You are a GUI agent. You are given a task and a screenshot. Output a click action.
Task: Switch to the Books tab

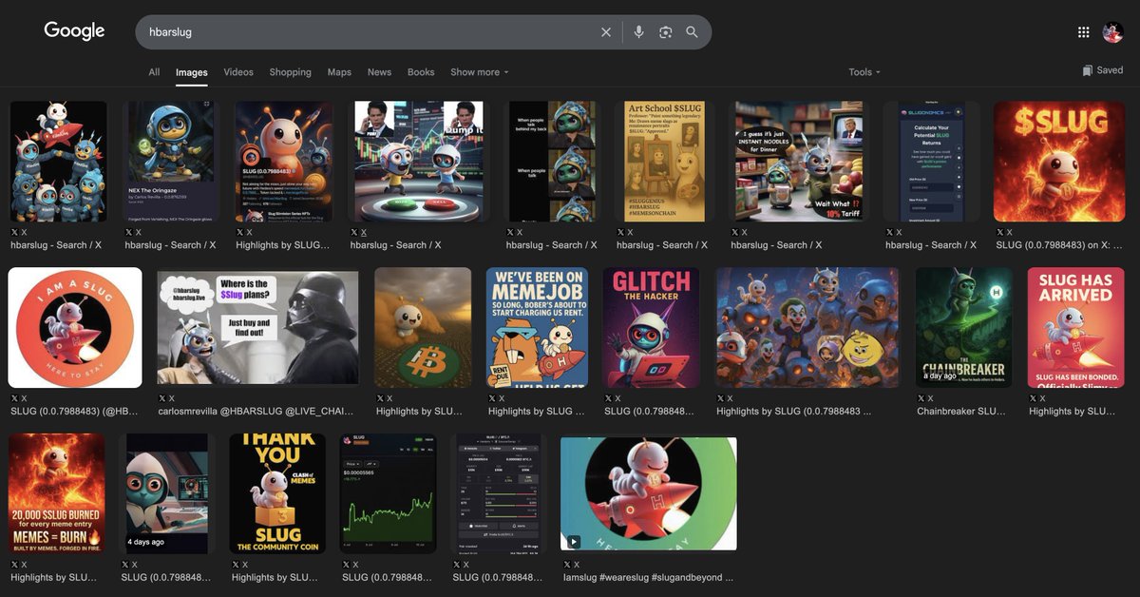pyautogui.click(x=421, y=72)
